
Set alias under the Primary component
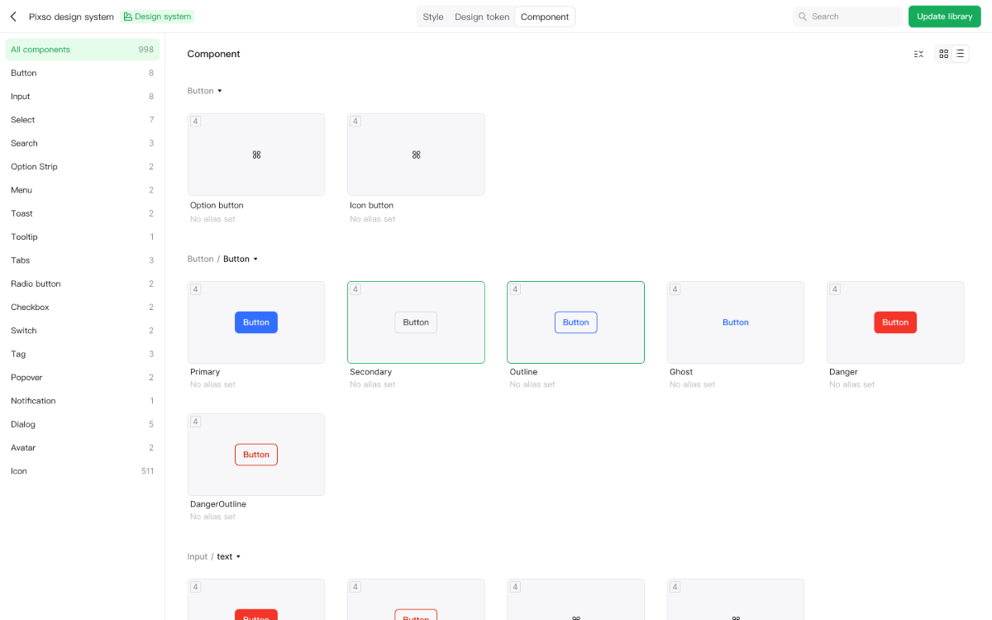tap(212, 384)
